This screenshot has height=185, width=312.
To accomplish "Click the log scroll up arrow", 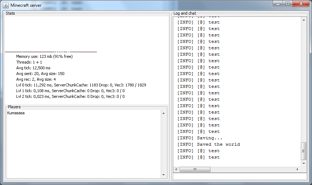I will 304,20.
